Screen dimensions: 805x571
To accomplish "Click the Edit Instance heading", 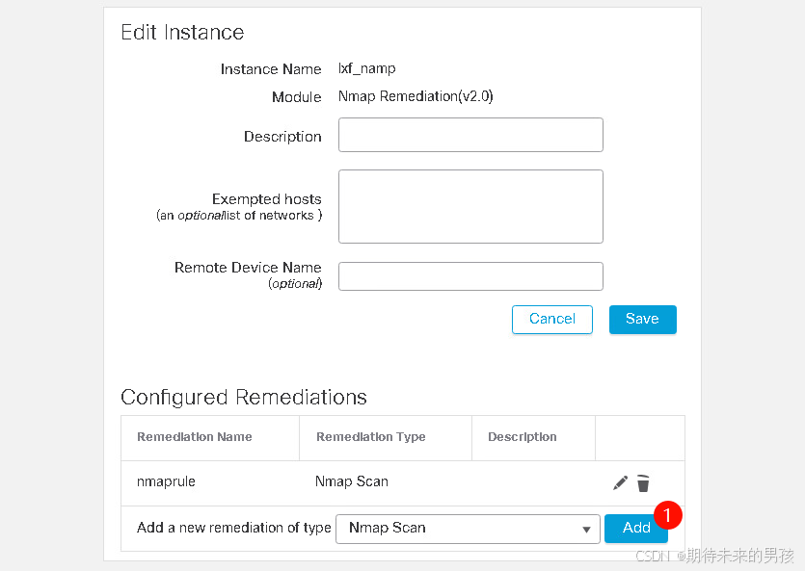I will click(182, 33).
